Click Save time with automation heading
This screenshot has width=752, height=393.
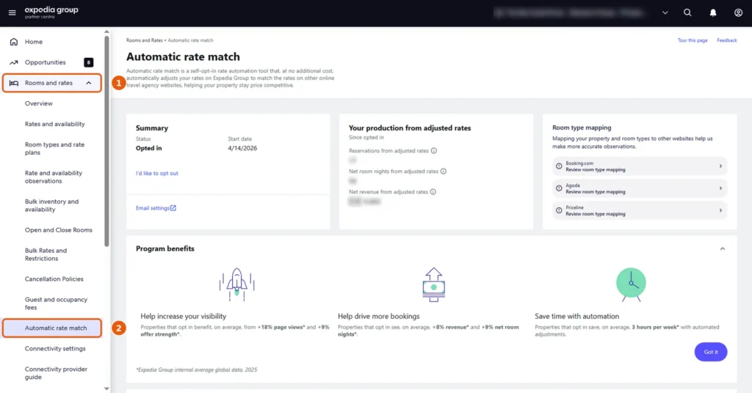coord(577,317)
